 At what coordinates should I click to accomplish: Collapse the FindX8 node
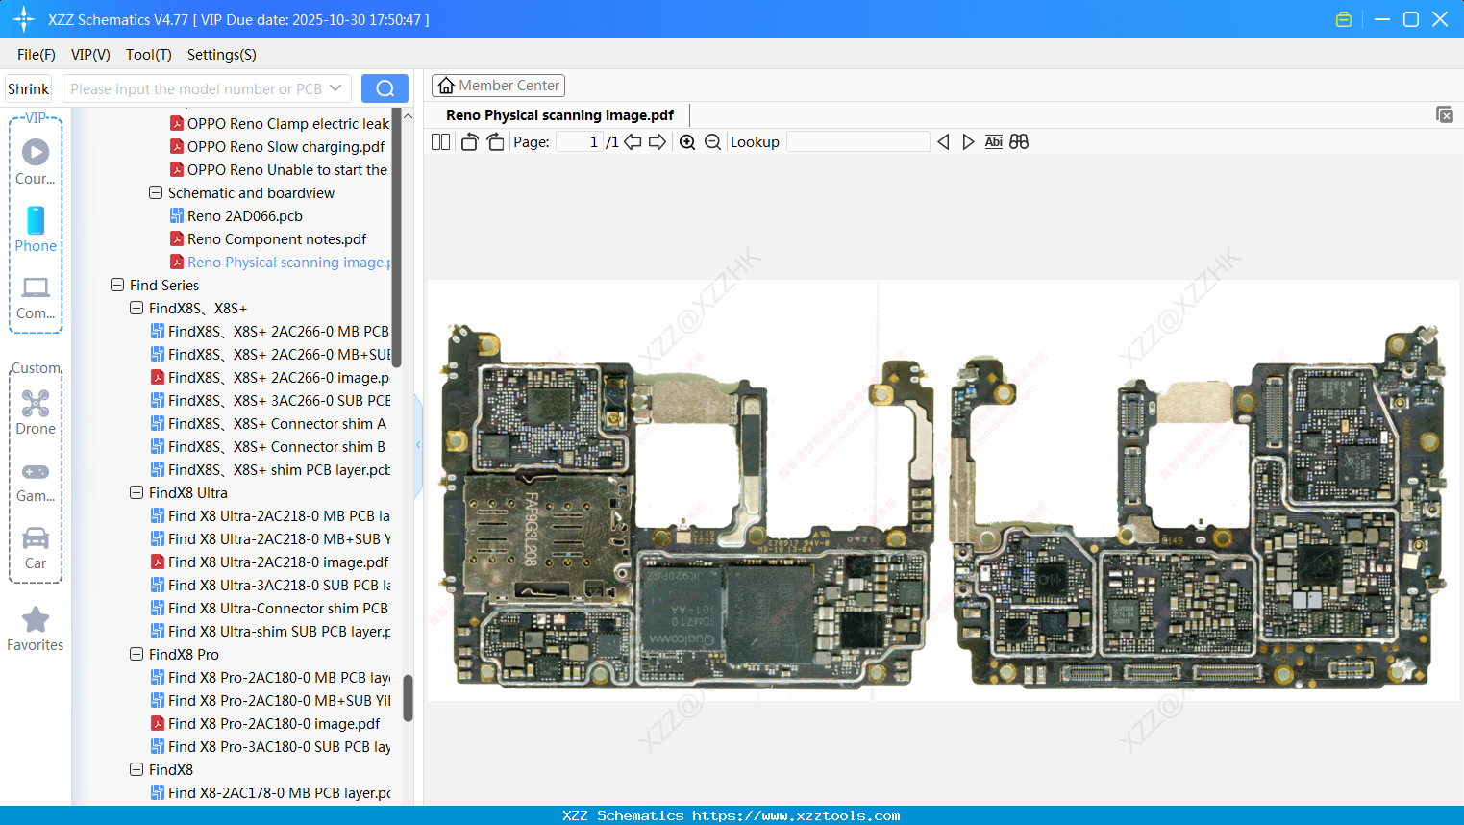tap(136, 770)
